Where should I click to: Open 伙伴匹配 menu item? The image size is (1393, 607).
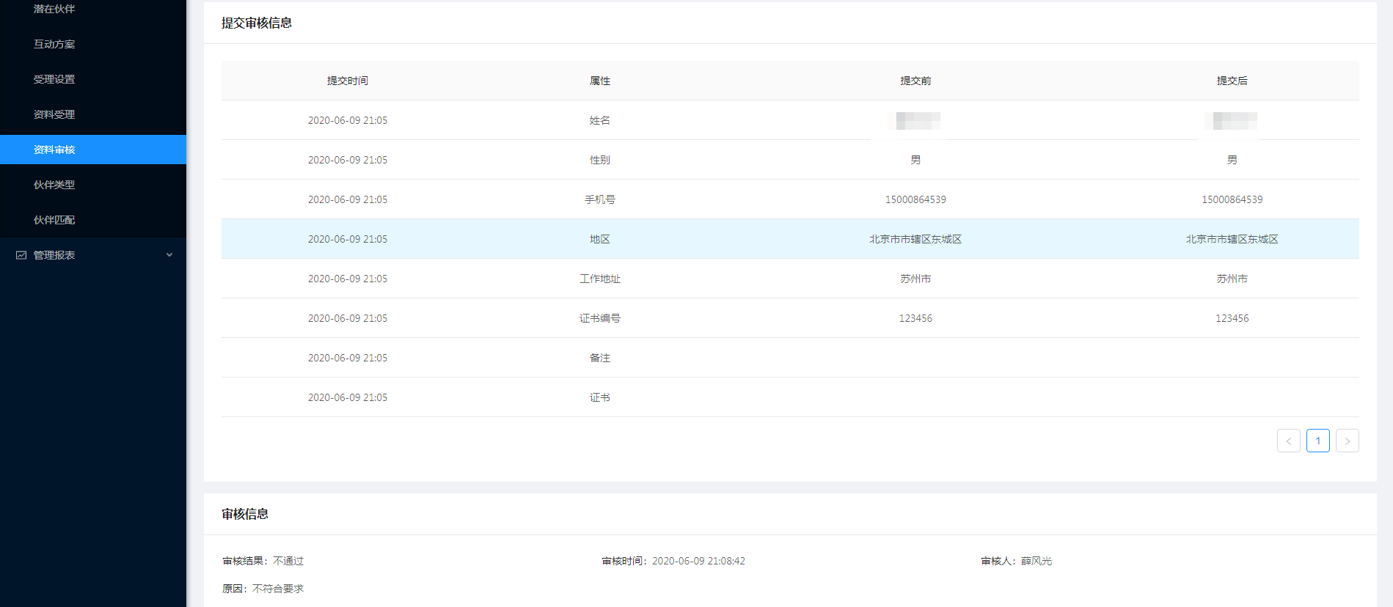[54, 220]
